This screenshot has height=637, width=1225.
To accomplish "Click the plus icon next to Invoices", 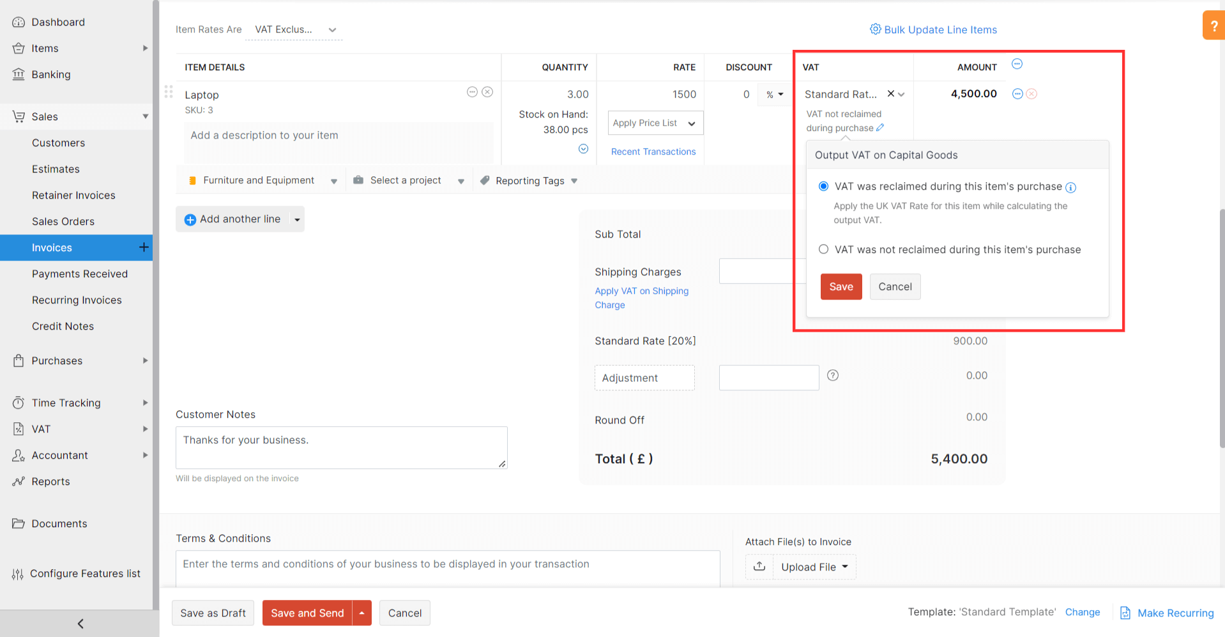I will coord(144,247).
